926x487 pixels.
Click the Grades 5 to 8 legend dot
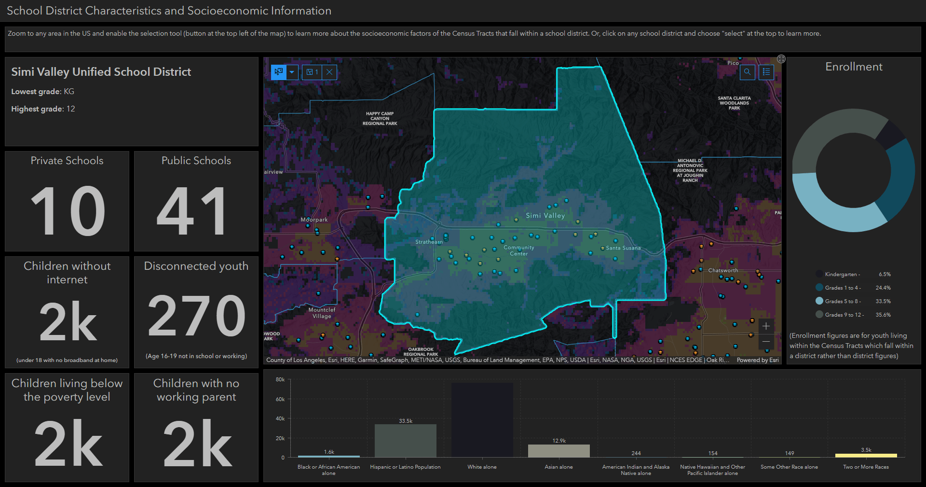(819, 301)
